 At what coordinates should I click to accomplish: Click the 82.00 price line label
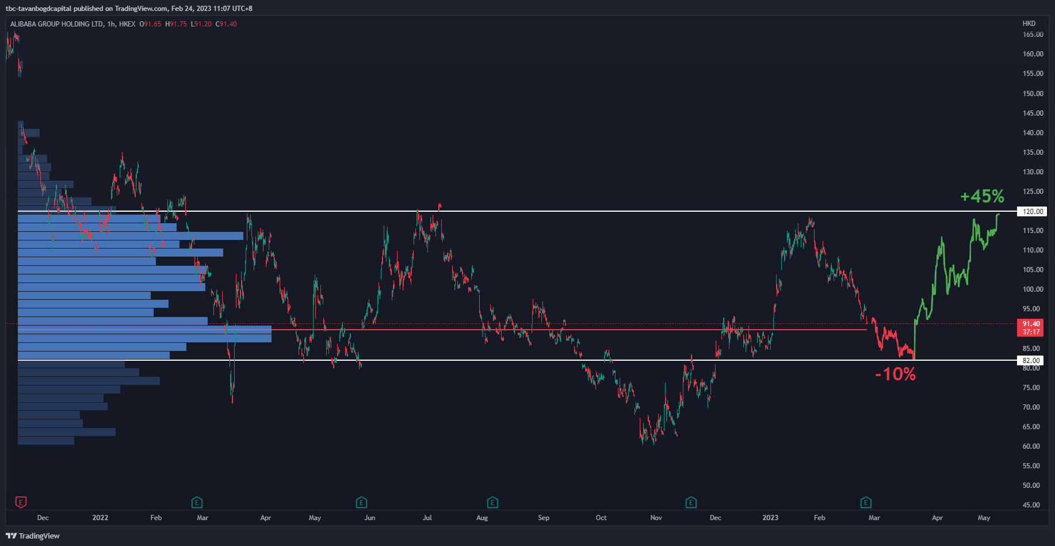(x=1031, y=360)
